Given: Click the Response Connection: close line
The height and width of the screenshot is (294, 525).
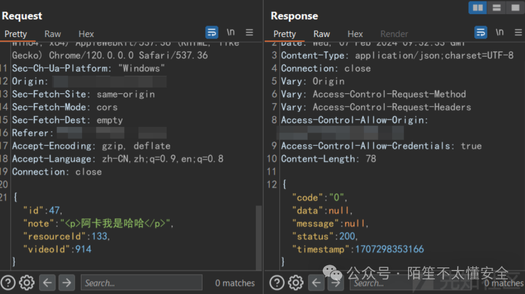Looking at the screenshot, I should pyautogui.click(x=326, y=68).
